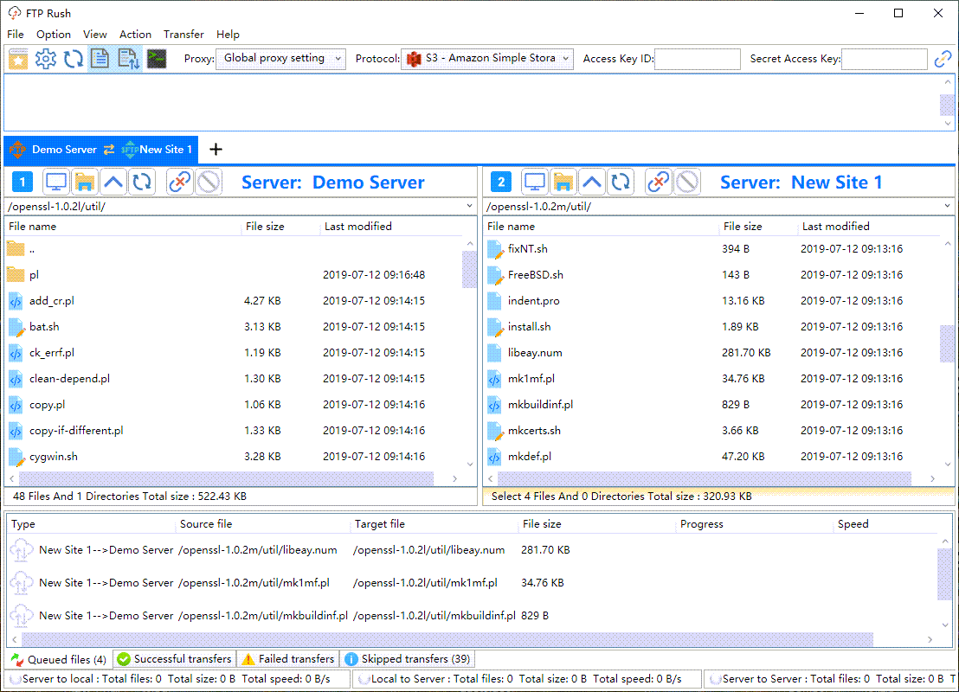Toggle the transfer list icon in the toolbar

(x=128, y=59)
